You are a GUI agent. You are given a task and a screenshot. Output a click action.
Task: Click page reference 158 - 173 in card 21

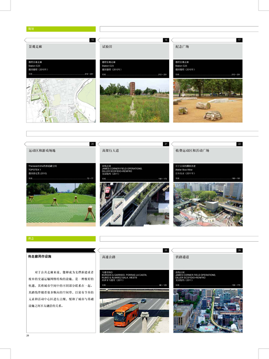coord(163,179)
